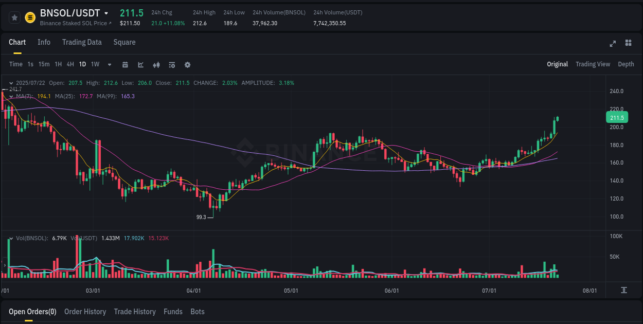643x324 pixels.
Task: Select the chart style line icon
Action: pos(140,64)
